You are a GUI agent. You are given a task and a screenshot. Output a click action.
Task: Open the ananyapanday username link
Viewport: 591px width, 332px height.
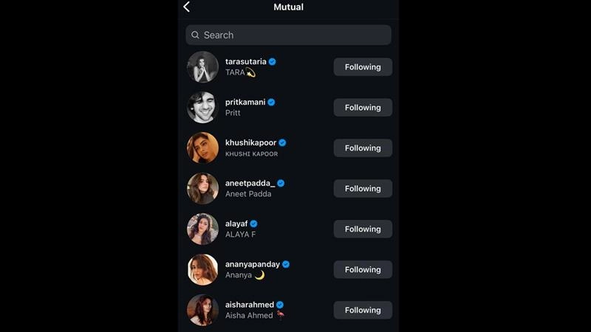click(x=252, y=264)
